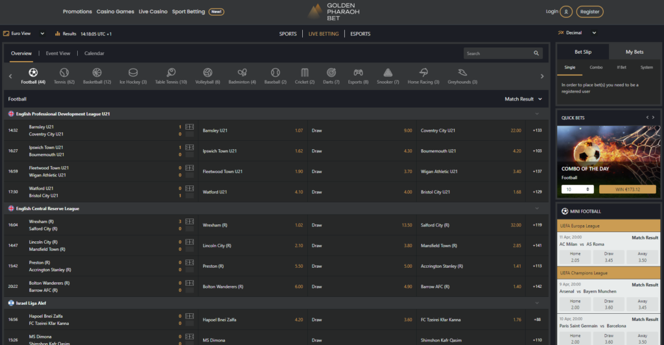
Task: Click the user profile icon next to Login
Action: click(x=566, y=12)
